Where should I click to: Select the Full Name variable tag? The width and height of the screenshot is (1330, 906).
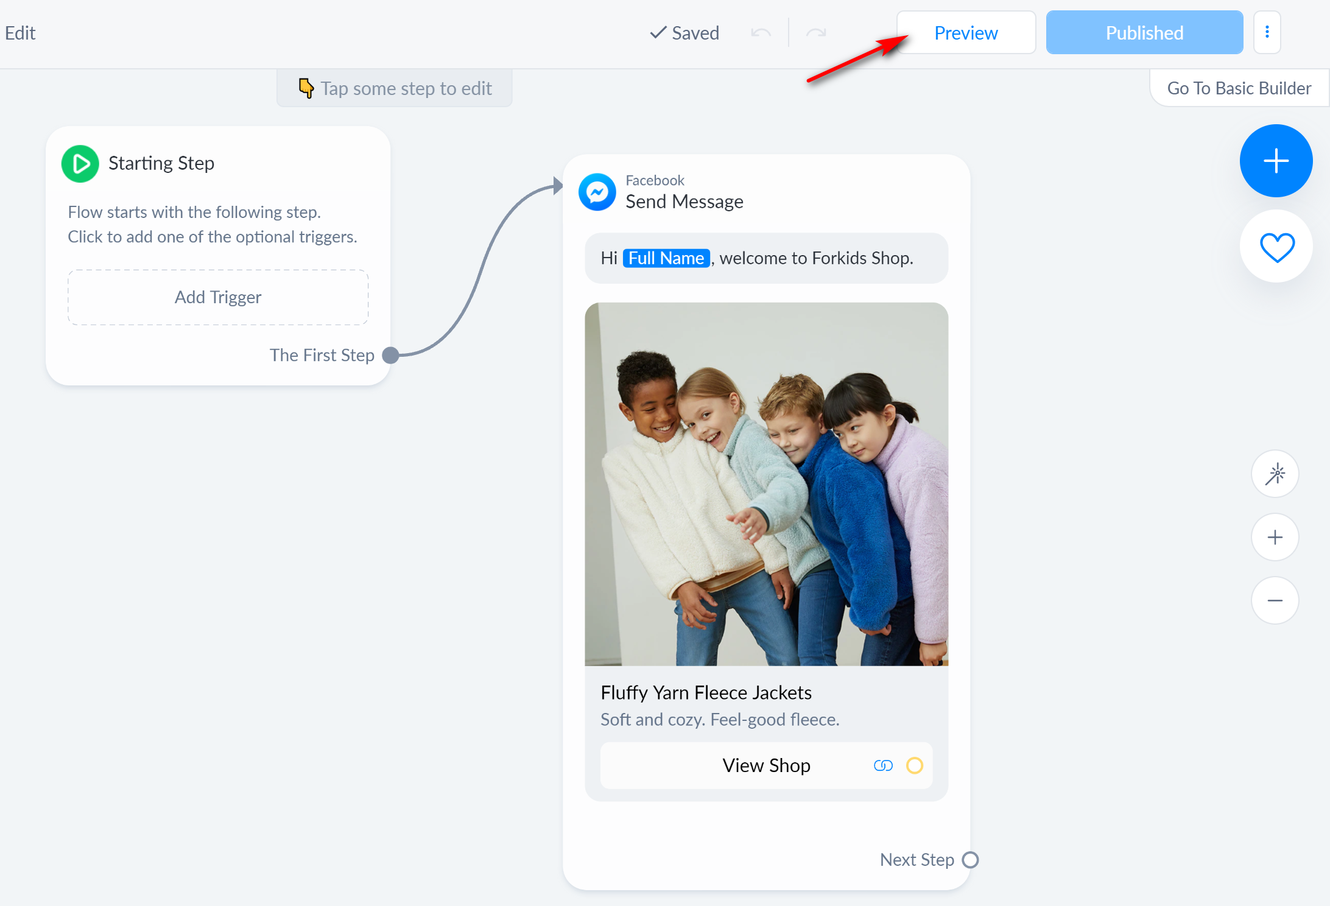[666, 258]
